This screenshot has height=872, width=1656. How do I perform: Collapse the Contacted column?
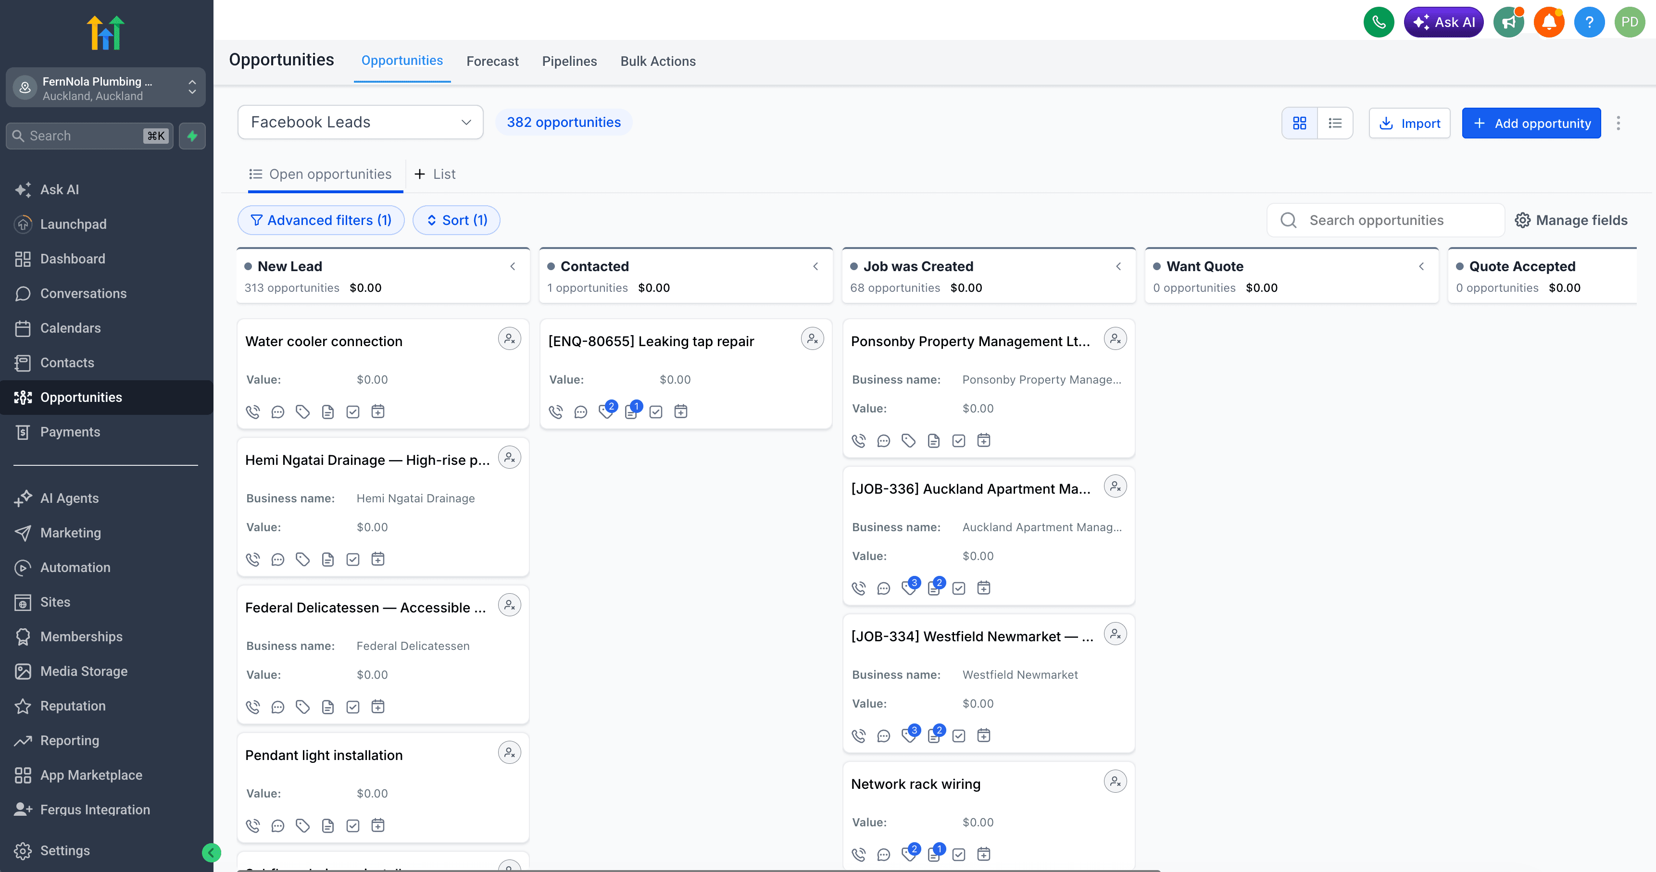click(x=815, y=267)
